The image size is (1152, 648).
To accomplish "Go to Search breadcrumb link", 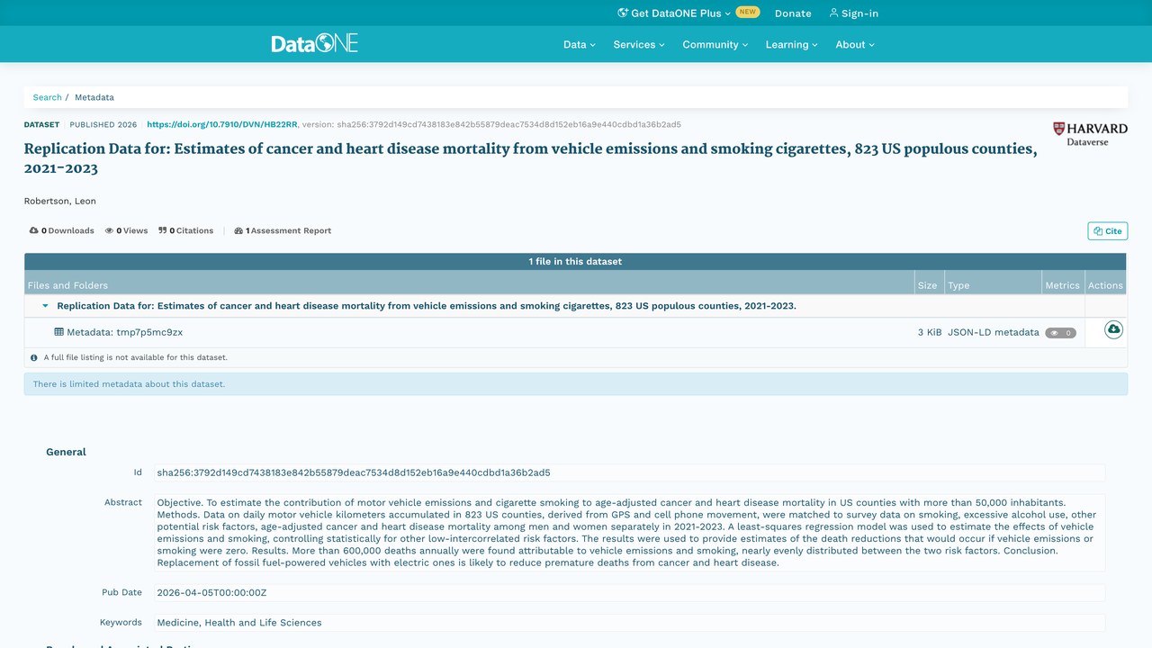I will 48,97.
